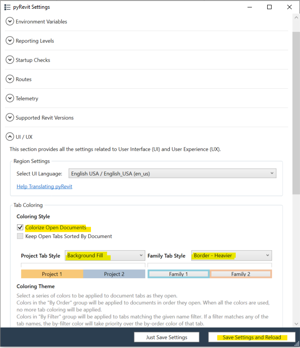Click the Family 1 preview tab
The image size is (300, 348).
tap(178, 274)
